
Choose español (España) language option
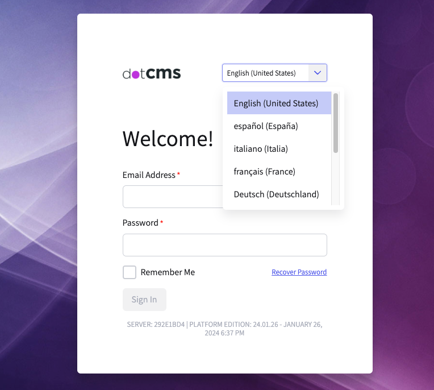[x=266, y=126]
